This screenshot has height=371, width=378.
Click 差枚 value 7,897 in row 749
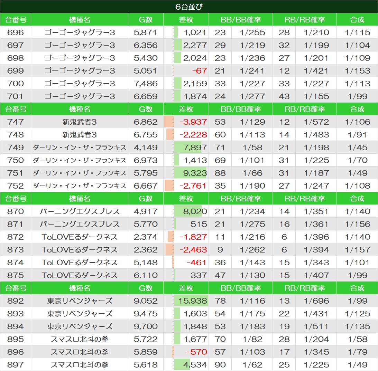click(195, 148)
